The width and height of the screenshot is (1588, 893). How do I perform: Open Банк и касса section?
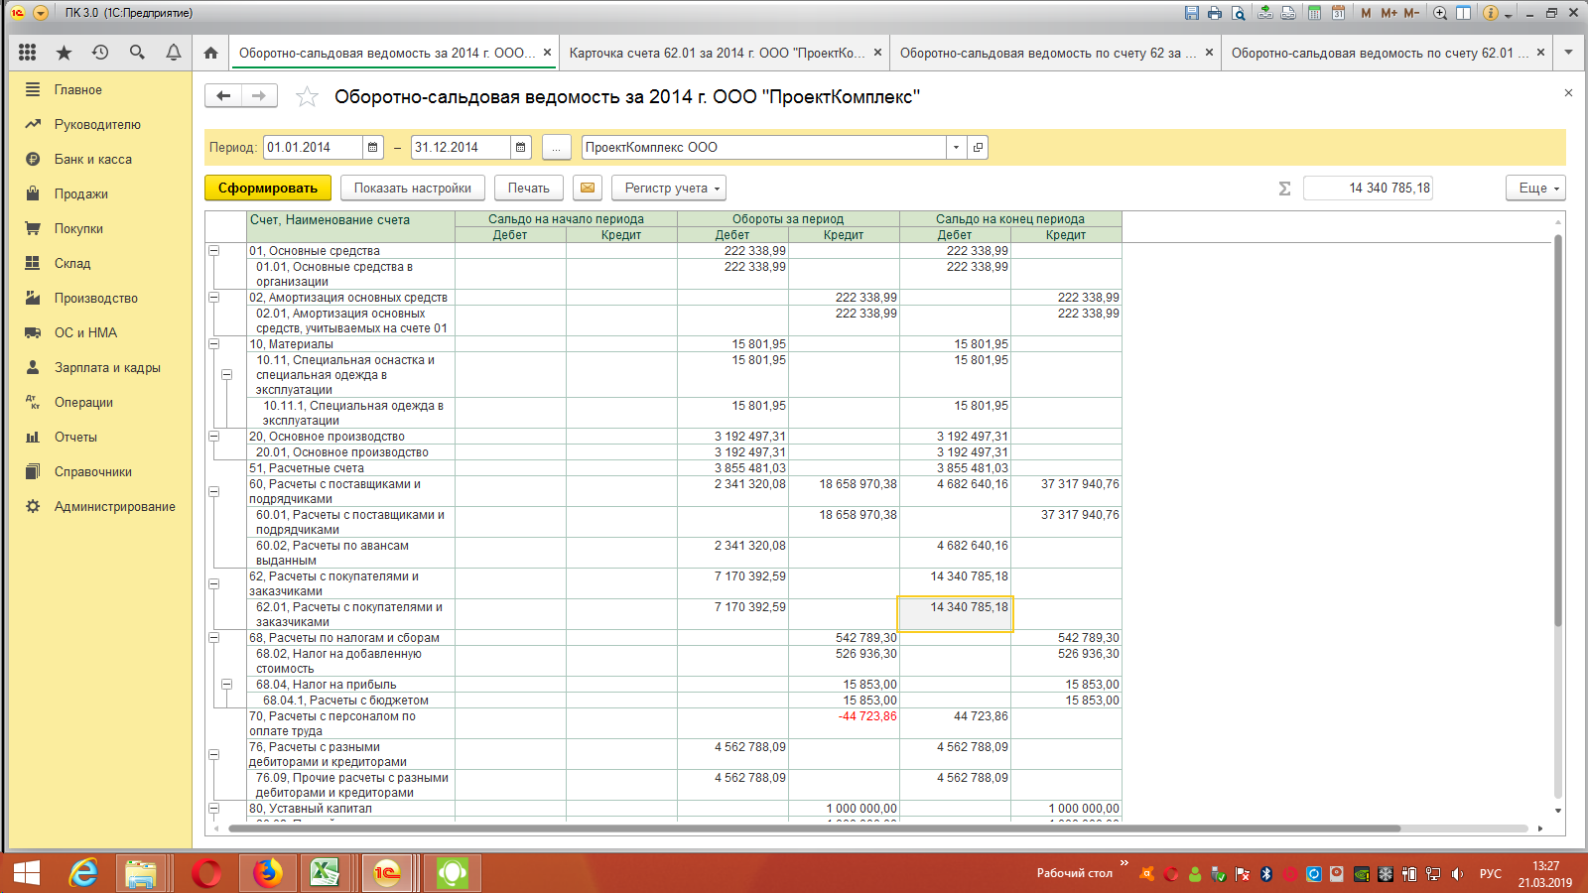pyautogui.click(x=92, y=159)
